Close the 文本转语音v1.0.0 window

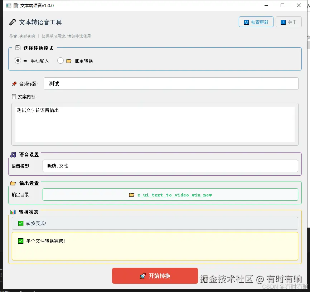click(x=299, y=5)
